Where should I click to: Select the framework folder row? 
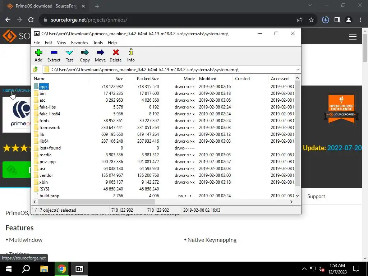[x=163, y=128]
